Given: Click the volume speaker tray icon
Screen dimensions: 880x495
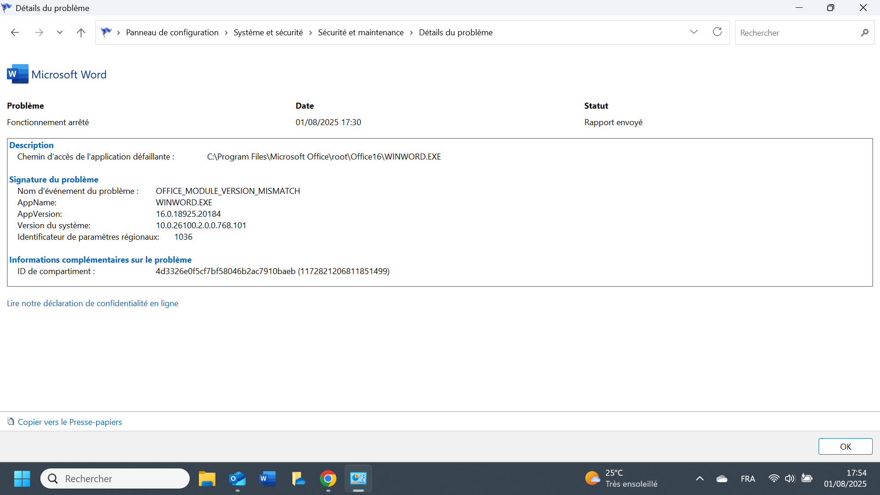Looking at the screenshot, I should click(790, 478).
